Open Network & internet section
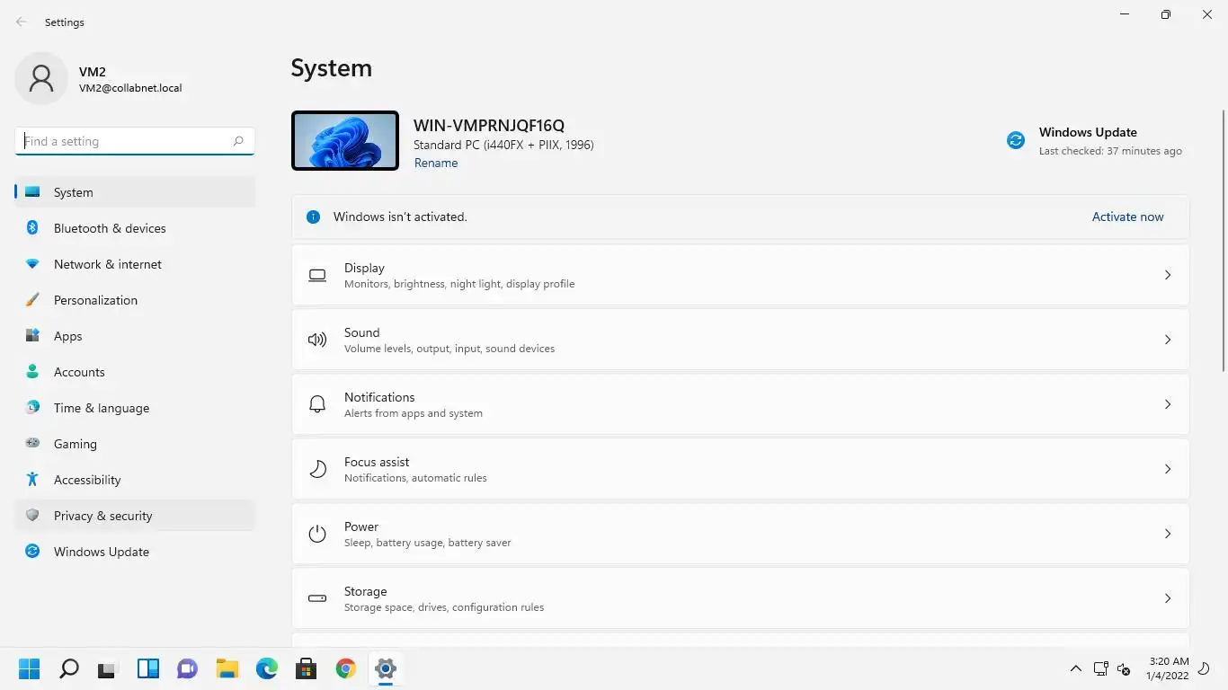The height and width of the screenshot is (690, 1228). pos(135,264)
